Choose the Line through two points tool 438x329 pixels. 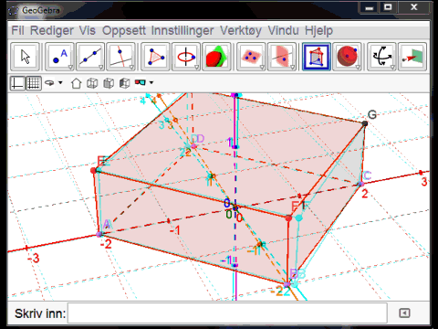coord(90,57)
